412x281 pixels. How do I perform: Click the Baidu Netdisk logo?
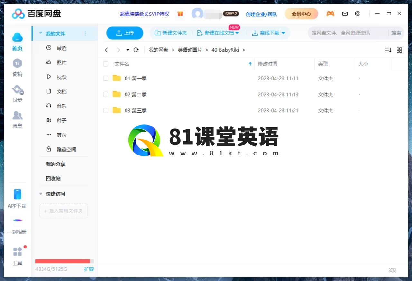[x=36, y=14]
